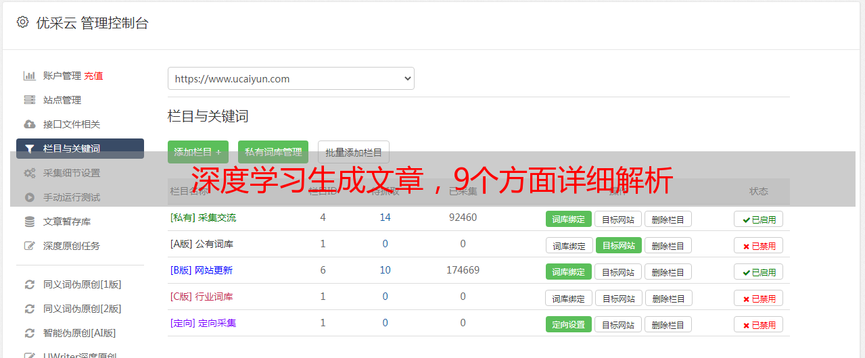Click the [定向] 定向采集 column name
This screenshot has height=358, width=865.
point(203,323)
